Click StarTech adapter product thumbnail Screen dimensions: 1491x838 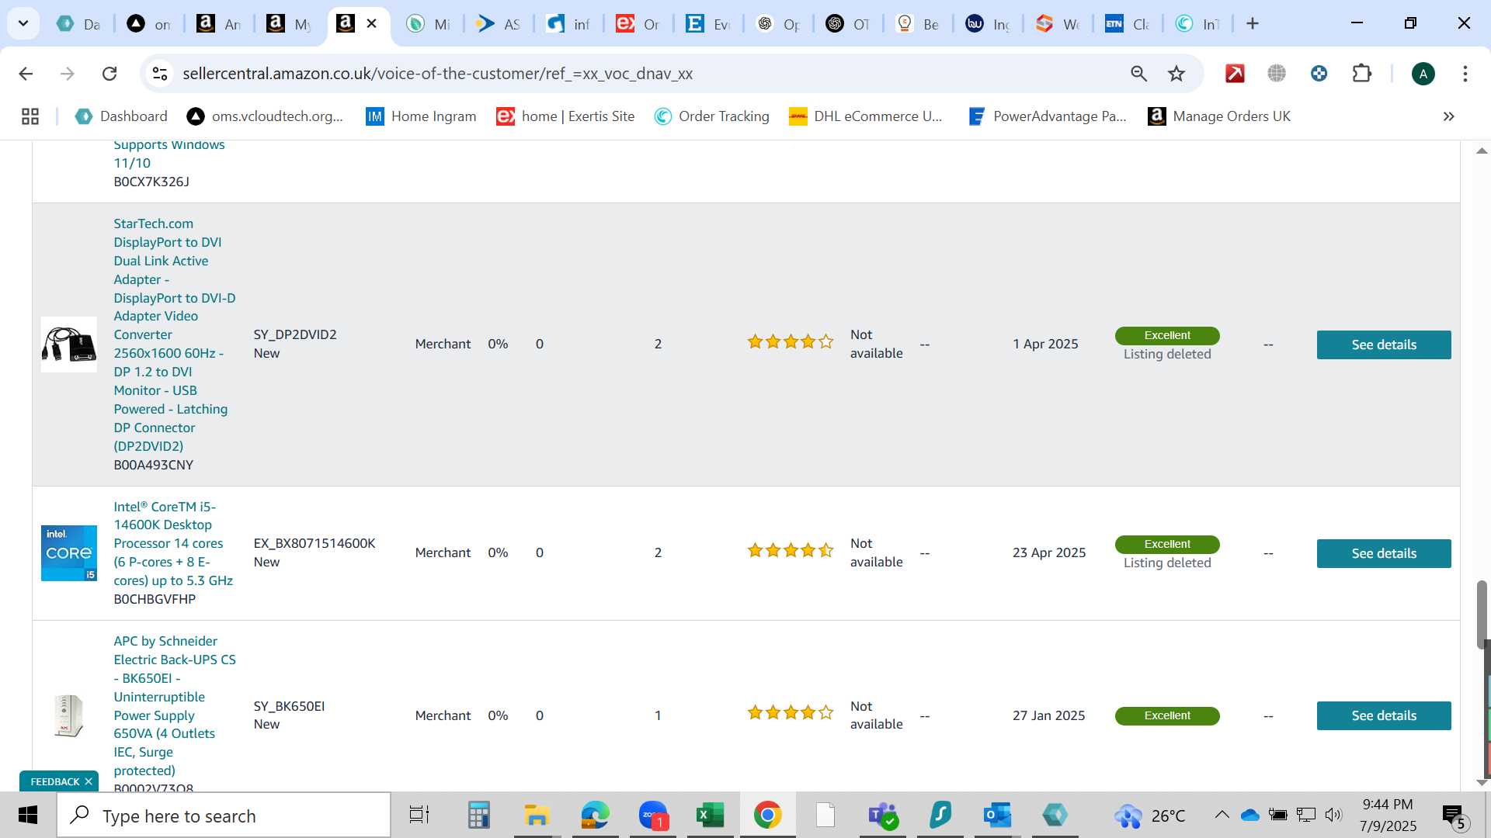coord(69,344)
